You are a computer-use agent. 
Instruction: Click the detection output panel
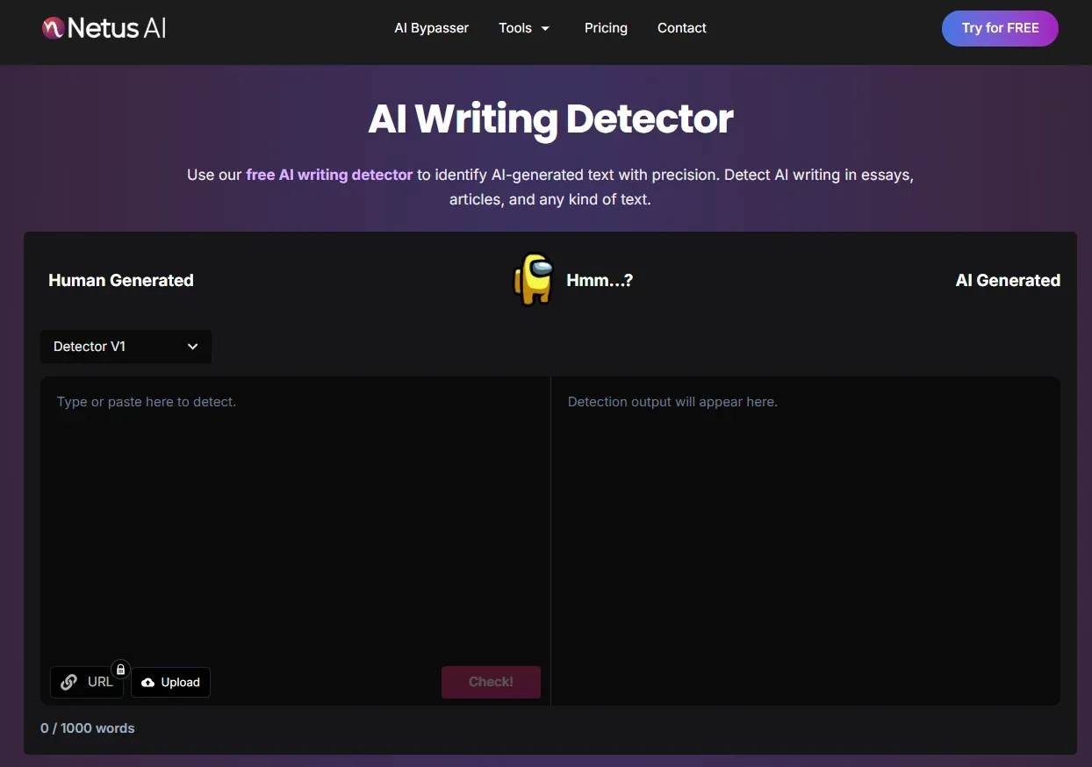[x=805, y=541]
